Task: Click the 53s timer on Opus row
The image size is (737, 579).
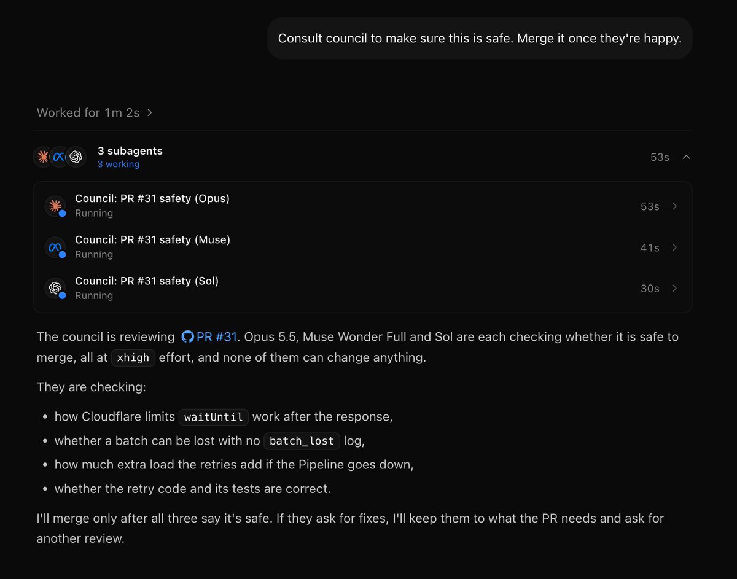Action: click(x=650, y=207)
